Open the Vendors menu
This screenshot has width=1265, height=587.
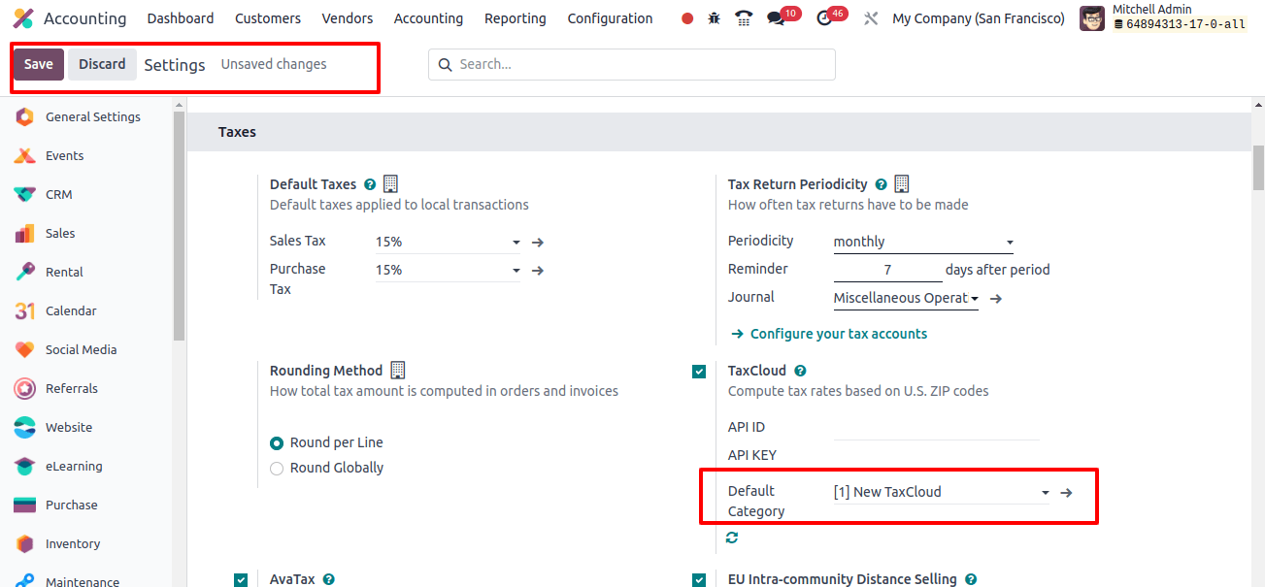point(348,18)
